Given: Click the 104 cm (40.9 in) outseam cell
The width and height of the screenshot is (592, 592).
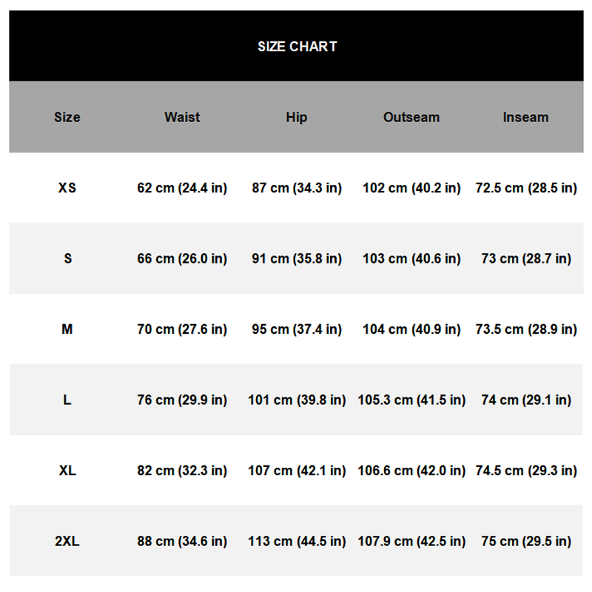Looking at the screenshot, I should point(411,329).
